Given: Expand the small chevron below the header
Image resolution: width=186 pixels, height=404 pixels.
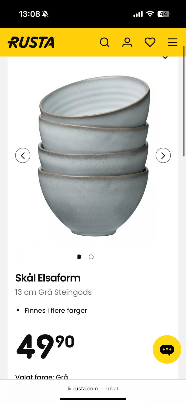Looking at the screenshot, I should coord(165,58).
